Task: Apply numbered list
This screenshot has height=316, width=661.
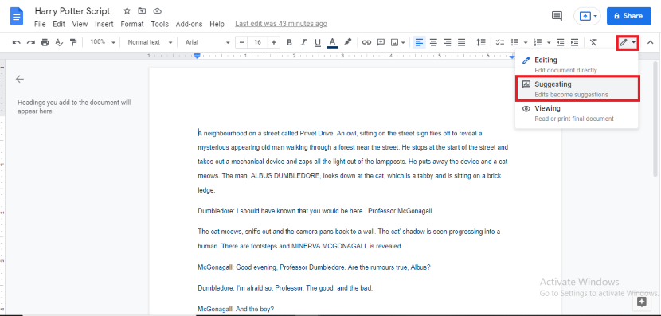Action: click(x=538, y=42)
